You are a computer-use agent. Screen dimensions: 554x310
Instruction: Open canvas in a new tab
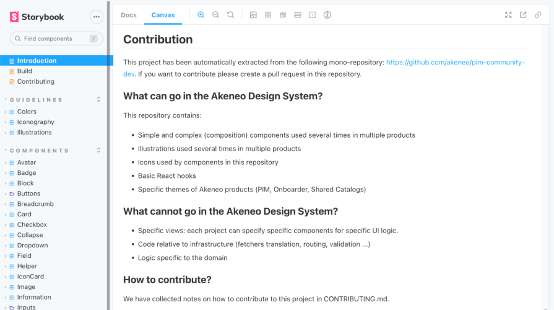[523, 15]
